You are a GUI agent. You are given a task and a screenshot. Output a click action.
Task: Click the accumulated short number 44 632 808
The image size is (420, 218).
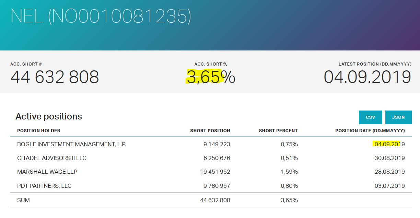(55, 77)
